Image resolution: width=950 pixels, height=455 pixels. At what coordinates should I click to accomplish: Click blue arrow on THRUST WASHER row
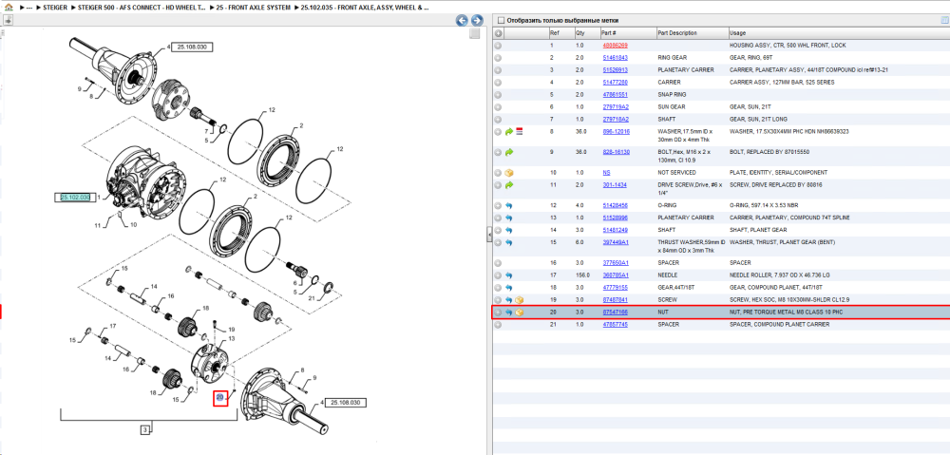(509, 242)
